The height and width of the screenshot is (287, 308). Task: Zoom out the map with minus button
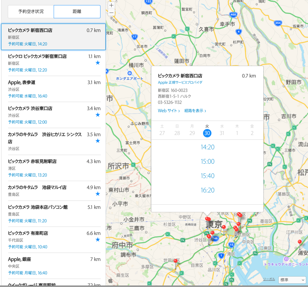111,13
